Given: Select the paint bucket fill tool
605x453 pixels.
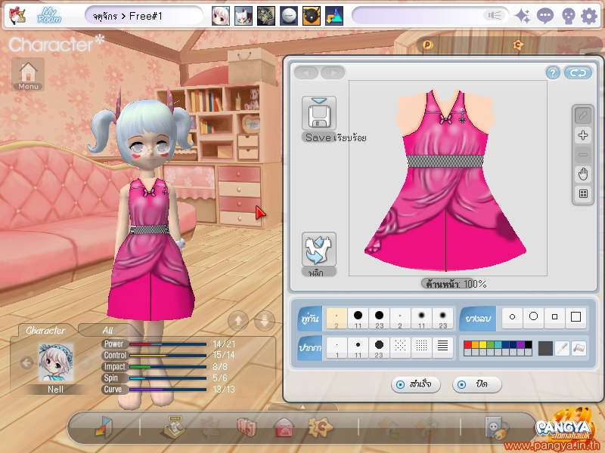Looking at the screenshot, I should pos(579,349).
